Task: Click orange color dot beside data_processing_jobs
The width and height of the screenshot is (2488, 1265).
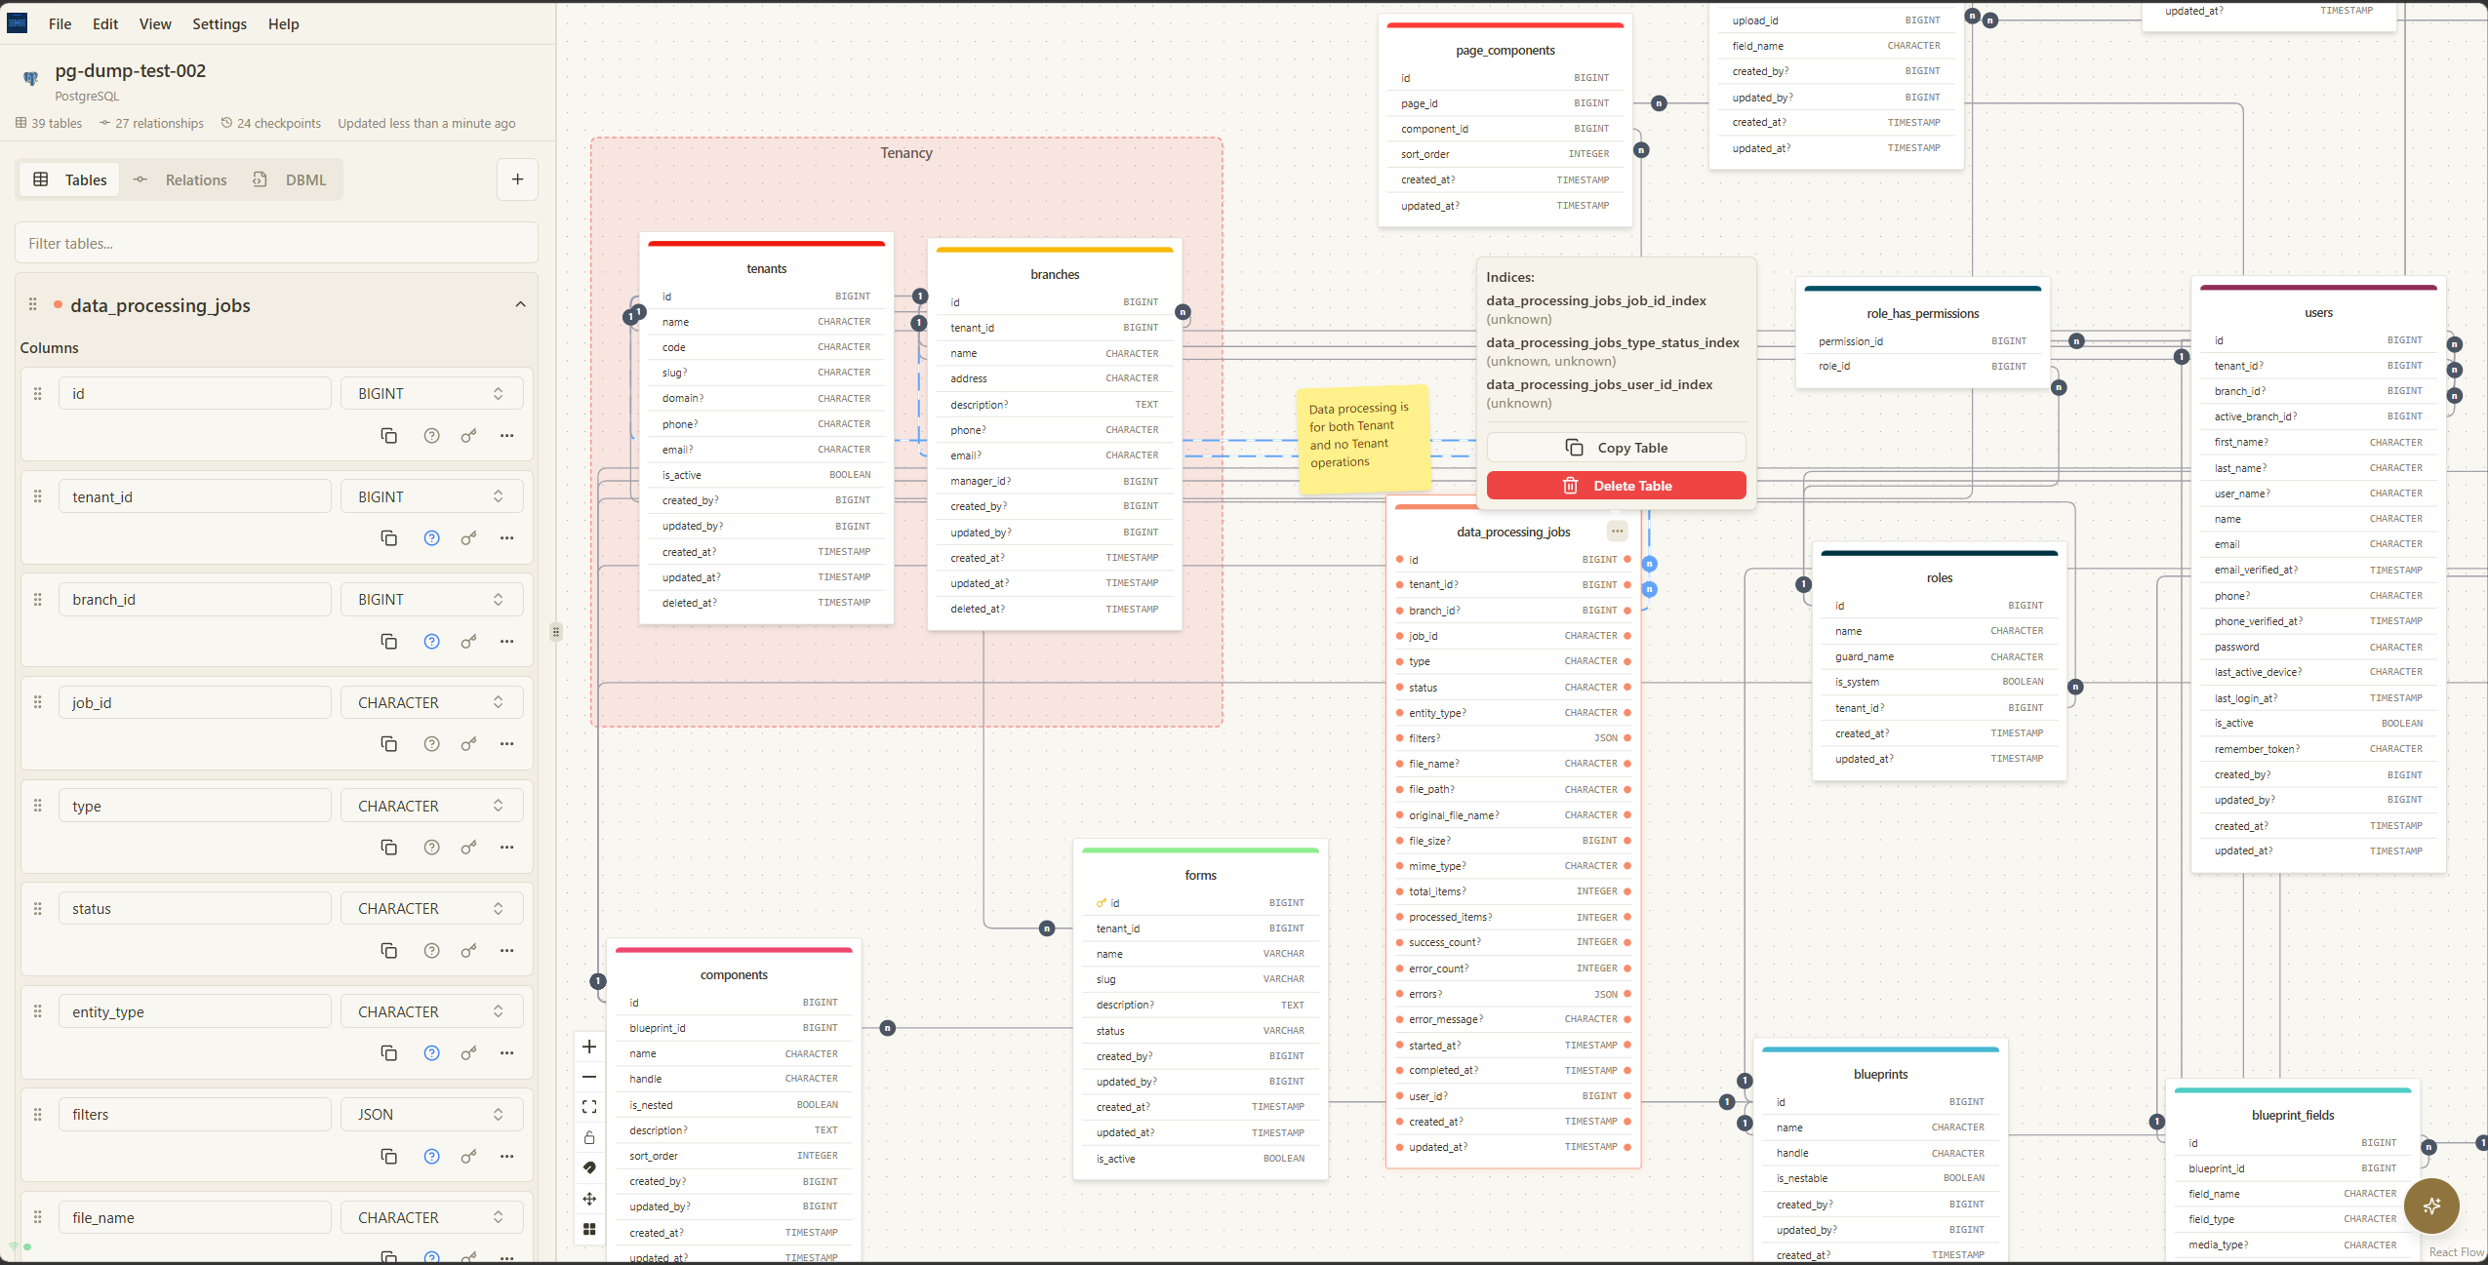Action: [x=59, y=304]
